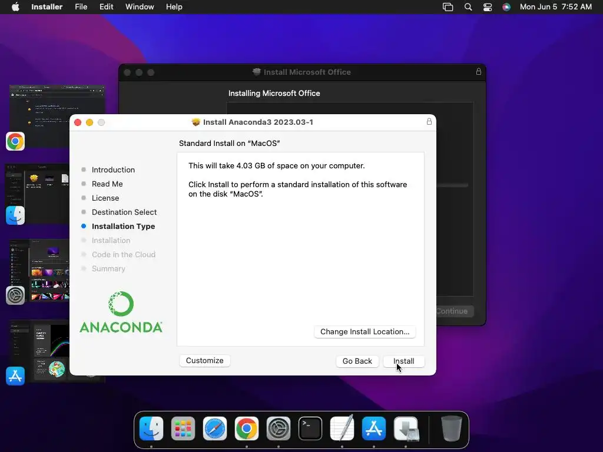The width and height of the screenshot is (603, 452).
Task: Open the Help menu
Action: tap(174, 7)
